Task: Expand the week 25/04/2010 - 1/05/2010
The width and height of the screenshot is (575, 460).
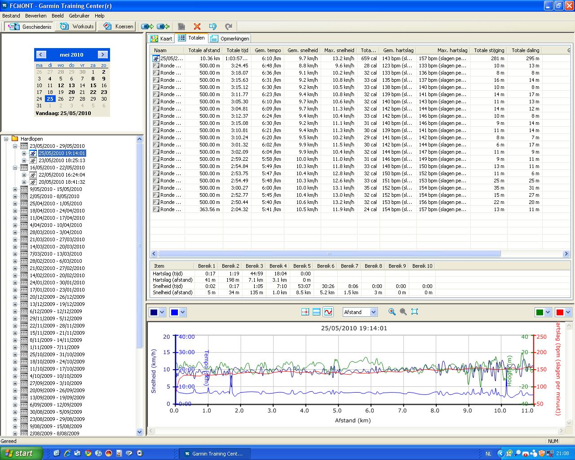Action: click(15, 203)
